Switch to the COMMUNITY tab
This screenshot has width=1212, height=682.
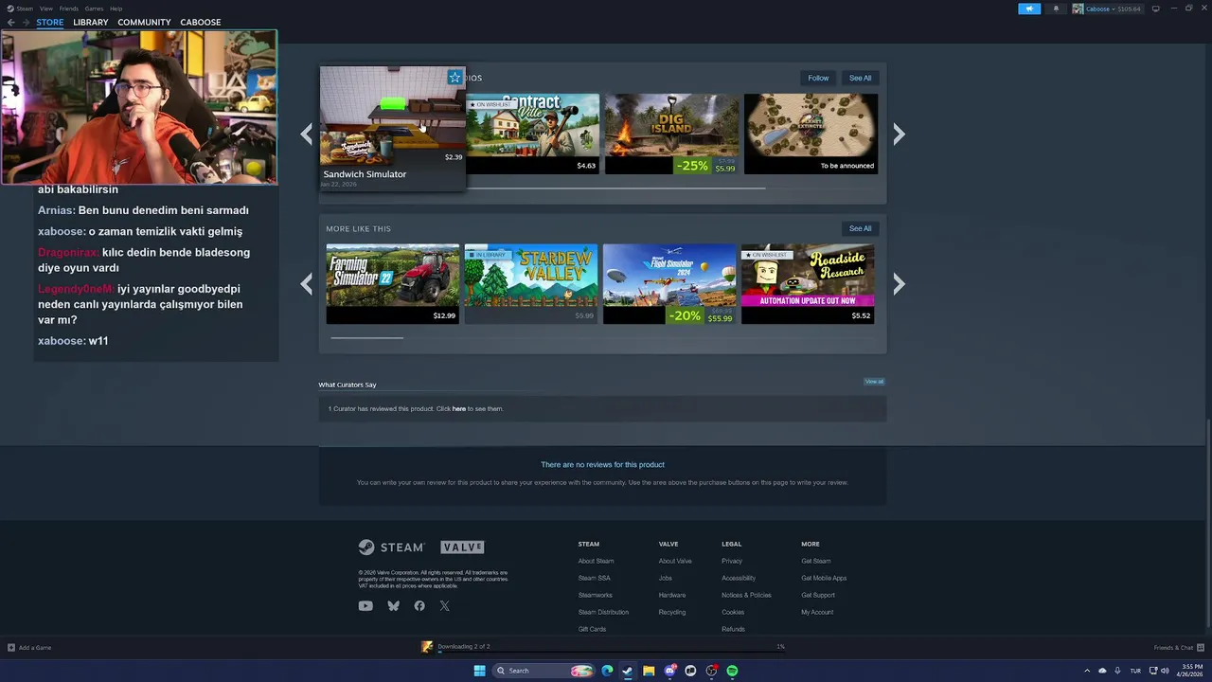(144, 22)
